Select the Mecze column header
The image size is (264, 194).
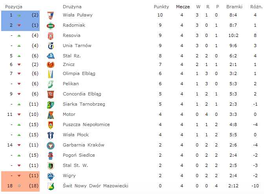183,7
